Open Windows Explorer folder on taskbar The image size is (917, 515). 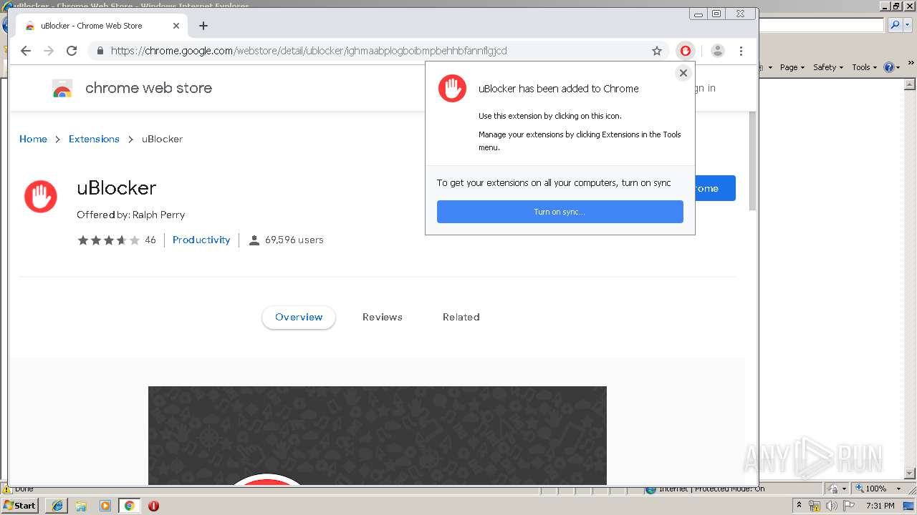pos(81,506)
